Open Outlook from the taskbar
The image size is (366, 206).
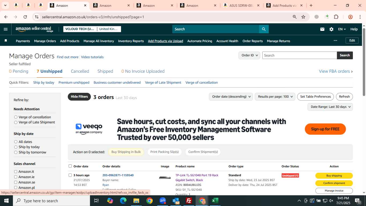click(x=176, y=201)
